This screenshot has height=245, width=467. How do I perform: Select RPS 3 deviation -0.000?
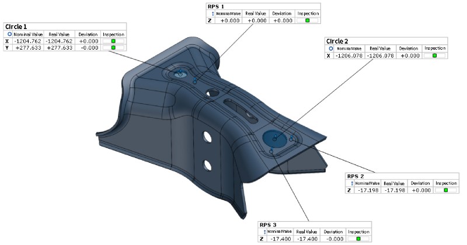[335, 239]
